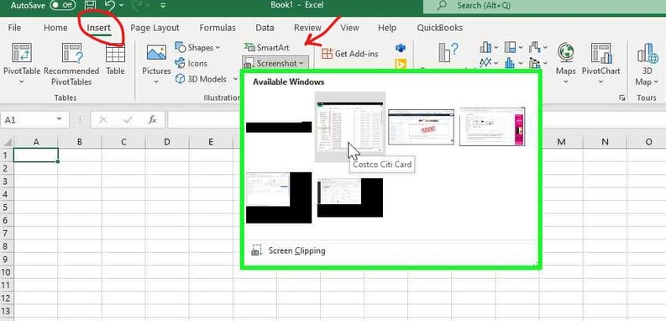Insert Icons from Illustrations group
The height and width of the screenshot is (321, 666).
point(191,63)
